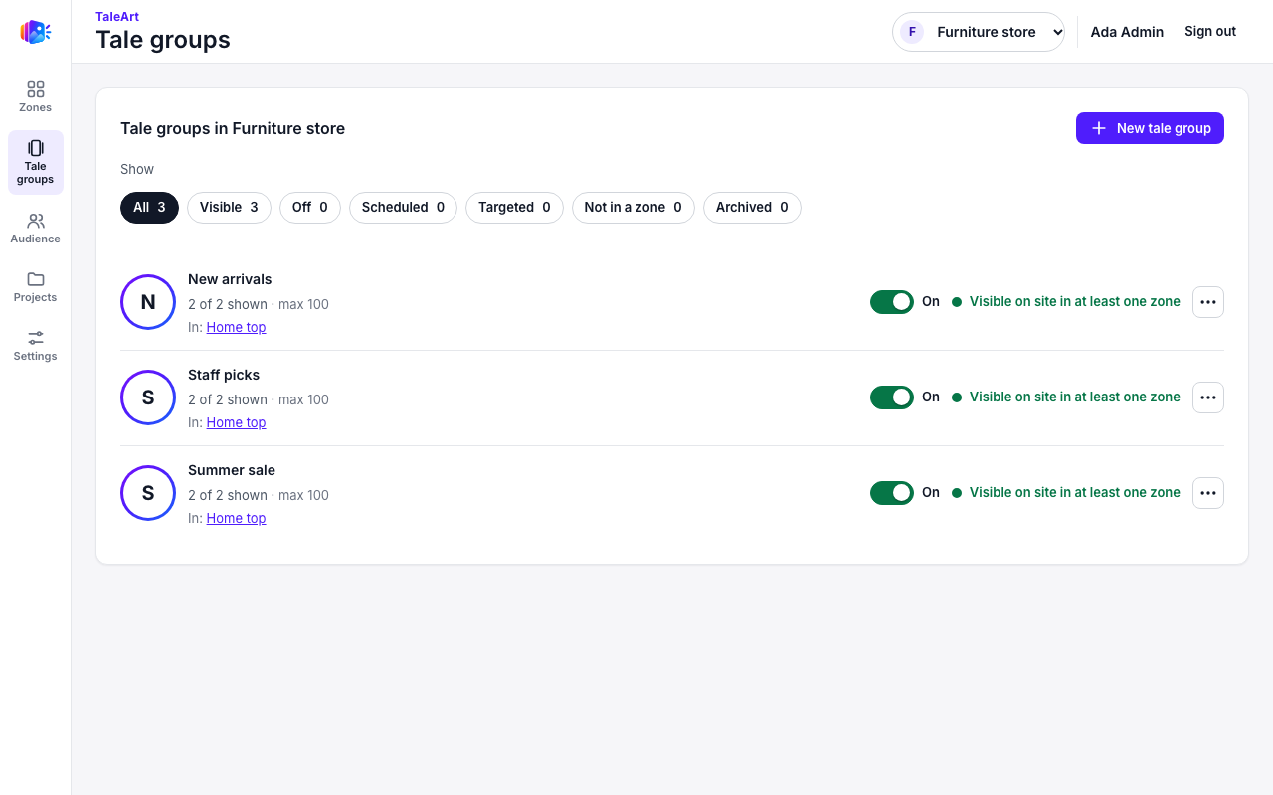The image size is (1273, 795).
Task: Click the Ada Admin user name
Action: (1127, 32)
